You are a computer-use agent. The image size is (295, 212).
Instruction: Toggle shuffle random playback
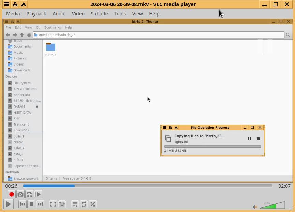[x=92, y=204]
